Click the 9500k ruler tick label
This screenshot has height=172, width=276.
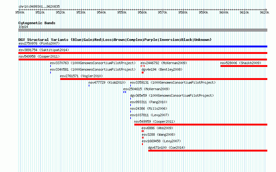point(20,12)
